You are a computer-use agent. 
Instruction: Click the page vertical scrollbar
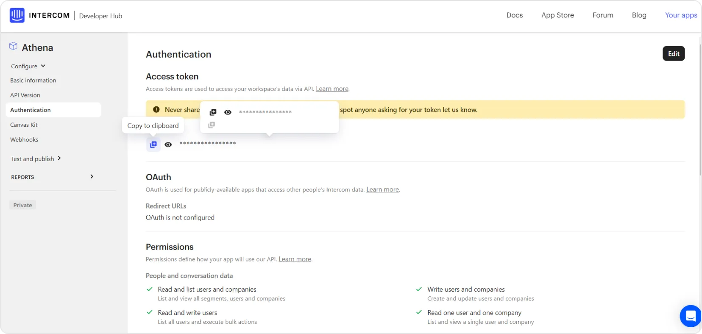coord(699,106)
